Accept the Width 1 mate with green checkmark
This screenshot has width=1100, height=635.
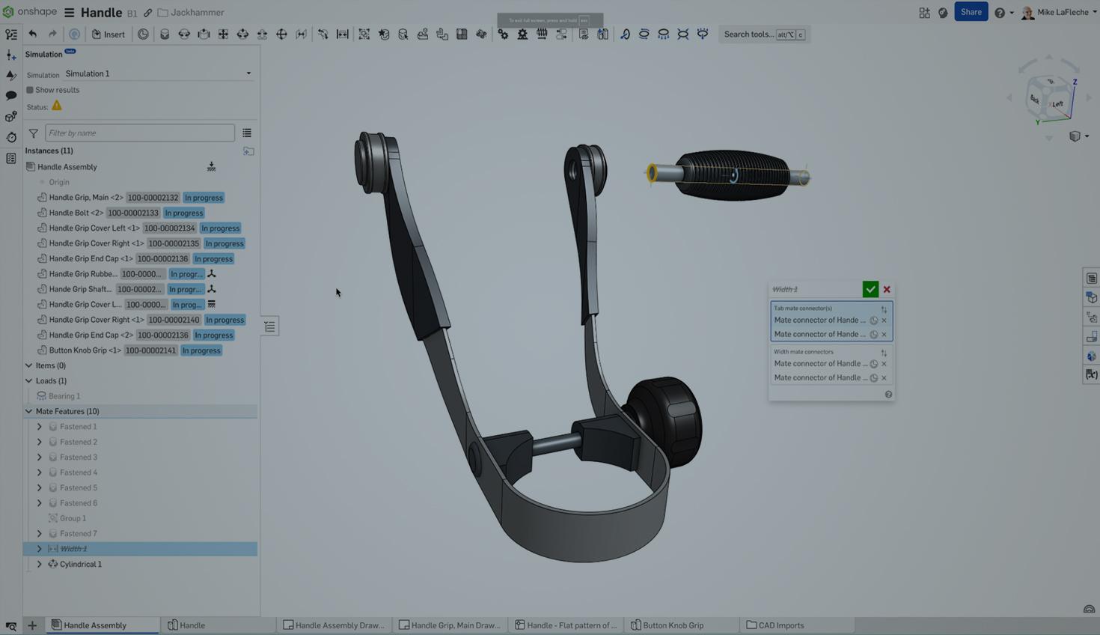(870, 289)
